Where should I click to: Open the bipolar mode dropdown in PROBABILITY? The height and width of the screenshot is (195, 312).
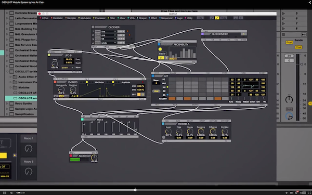pyautogui.click(x=162, y=54)
